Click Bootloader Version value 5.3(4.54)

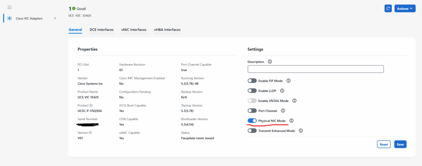point(188,124)
